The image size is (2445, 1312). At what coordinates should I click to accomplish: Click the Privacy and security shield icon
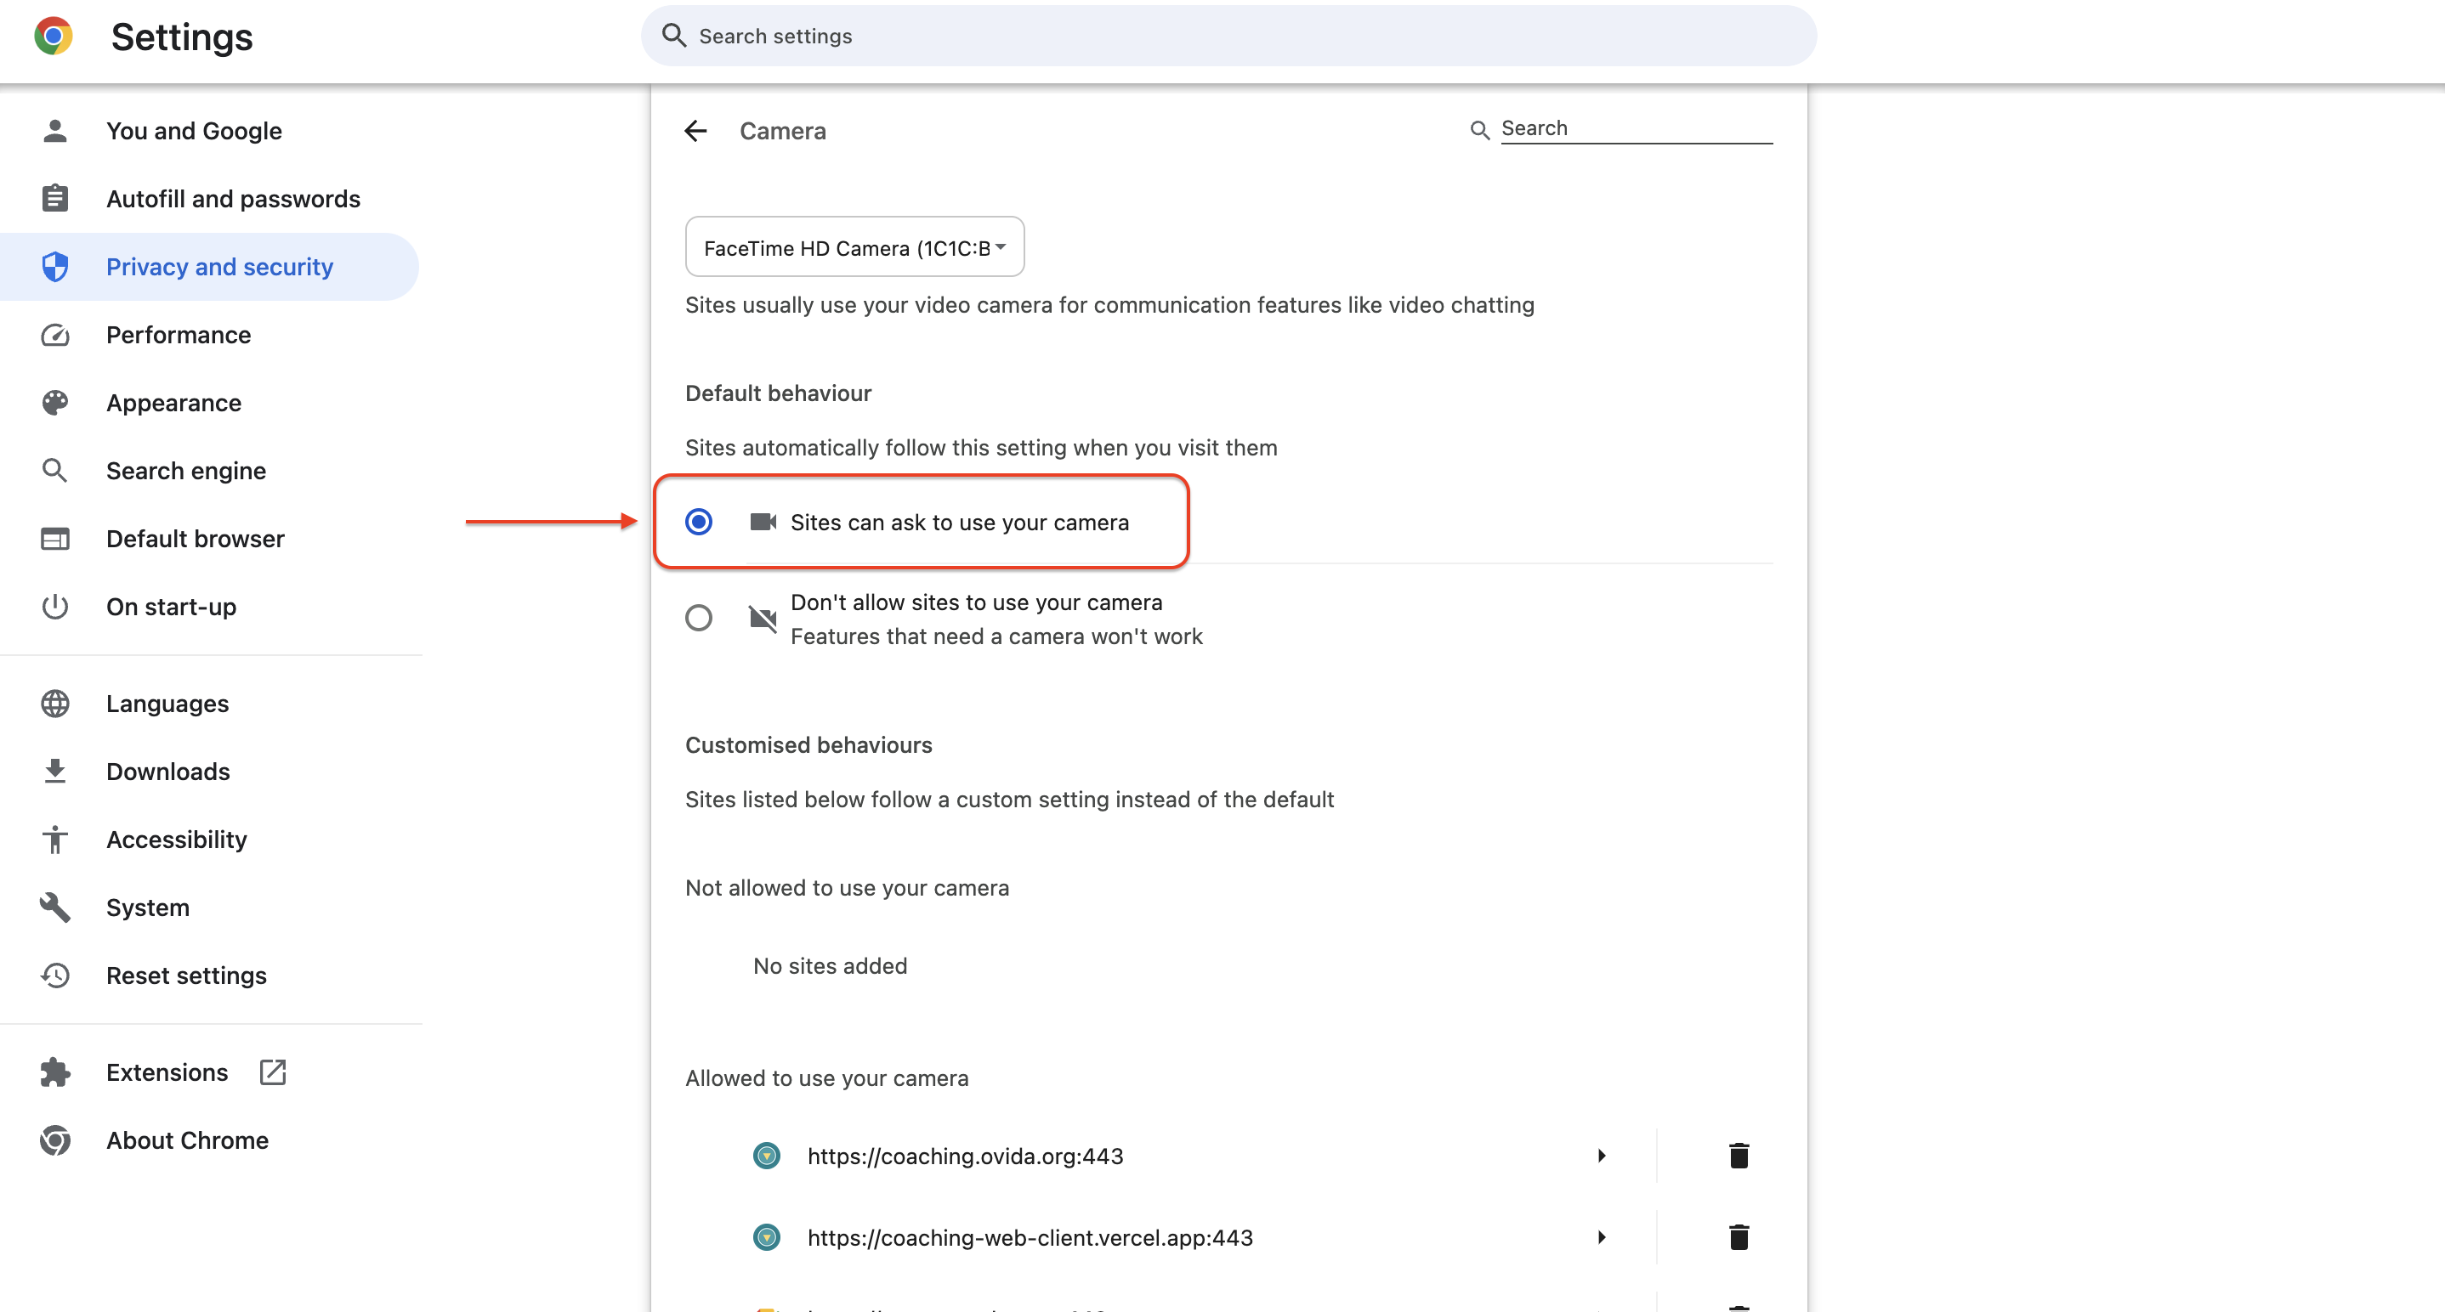click(55, 267)
